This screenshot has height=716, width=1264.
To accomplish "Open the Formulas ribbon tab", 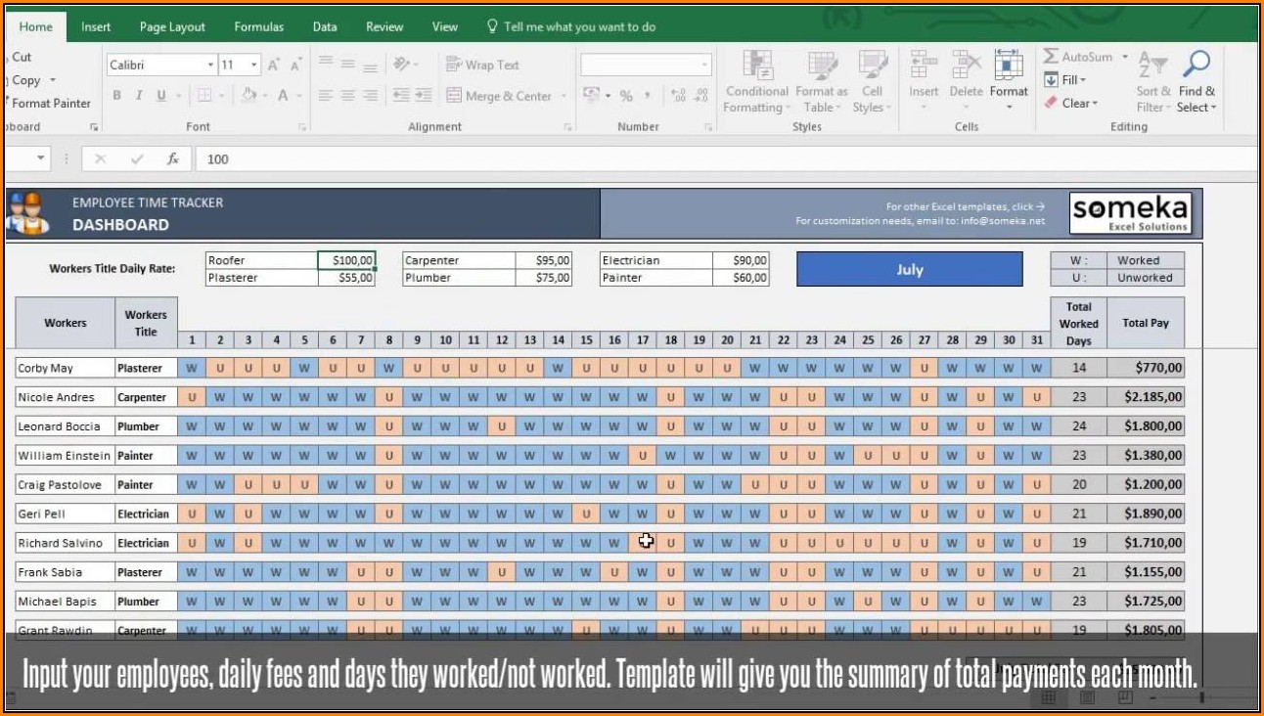I will pos(258,26).
